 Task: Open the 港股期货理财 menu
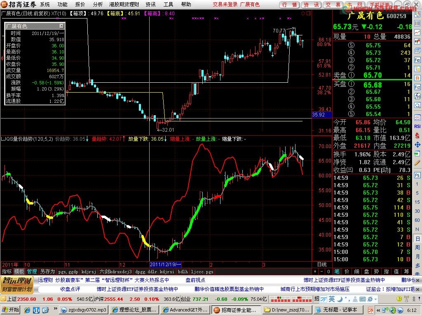124,4
